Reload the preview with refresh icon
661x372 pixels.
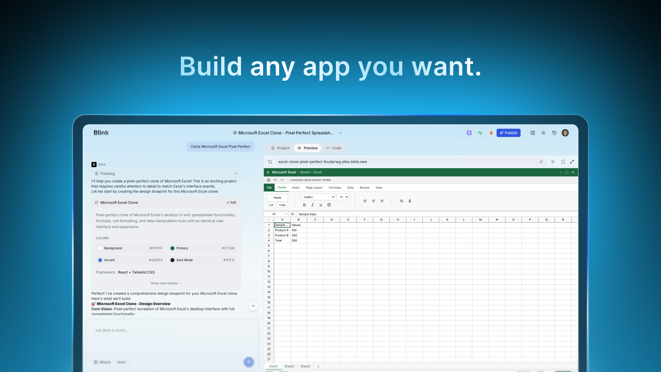(x=270, y=162)
